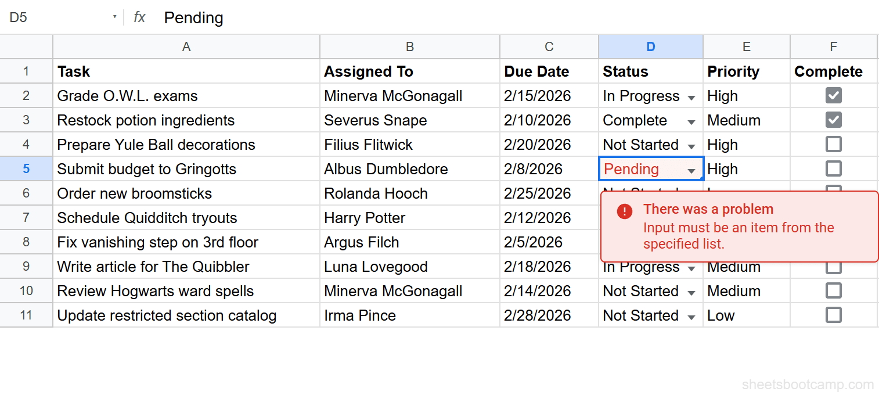Expand the Name Box dropdown arrow
Viewport: 879px width, 395px height.
tap(115, 17)
